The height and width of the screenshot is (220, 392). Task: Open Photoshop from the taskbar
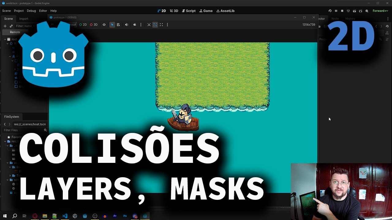click(x=125, y=216)
